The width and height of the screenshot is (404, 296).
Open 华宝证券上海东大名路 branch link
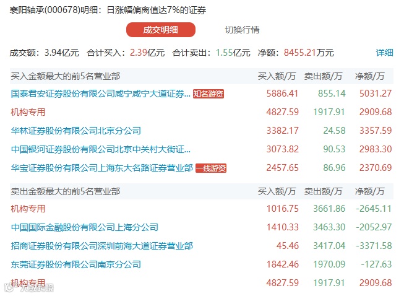pyautogui.click(x=101, y=168)
